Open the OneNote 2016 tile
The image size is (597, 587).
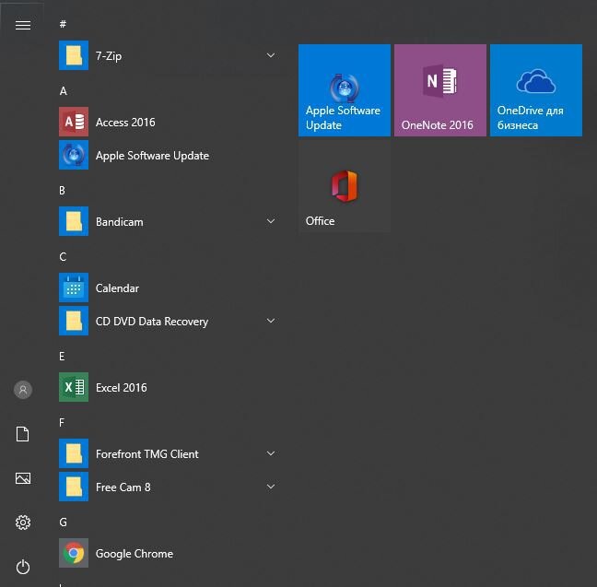tap(440, 90)
